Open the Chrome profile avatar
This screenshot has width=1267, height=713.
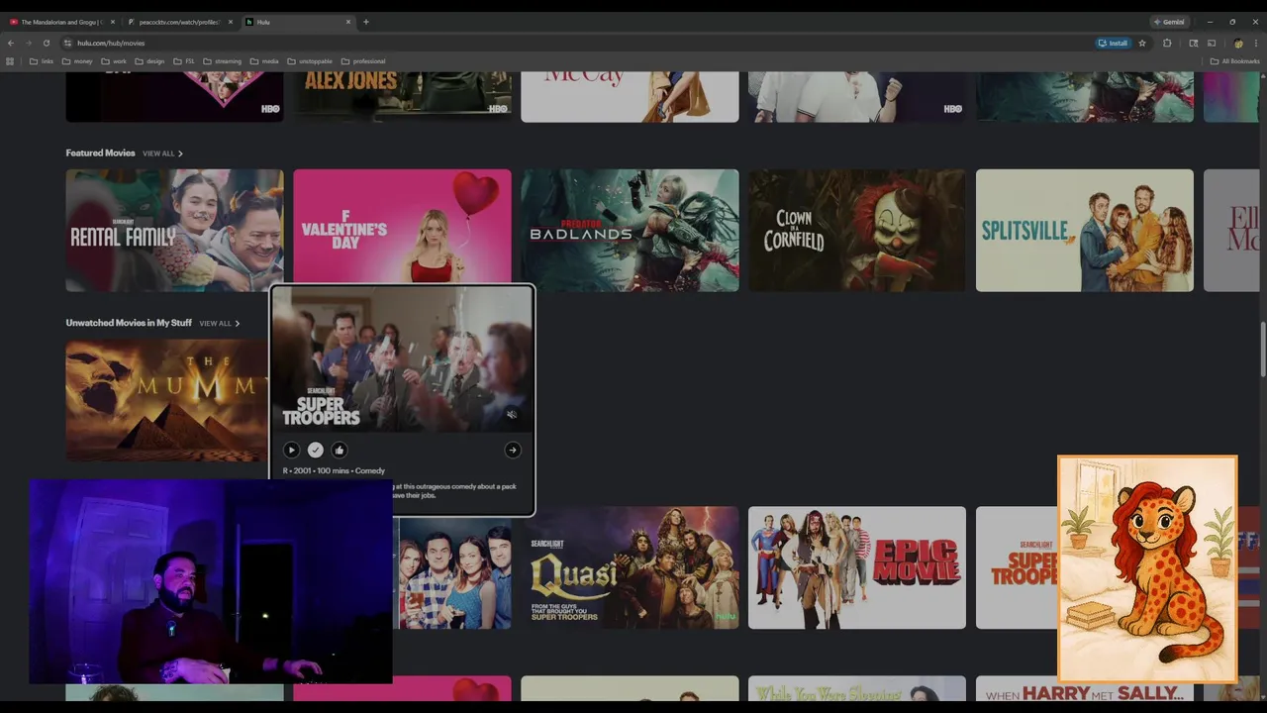(1238, 43)
